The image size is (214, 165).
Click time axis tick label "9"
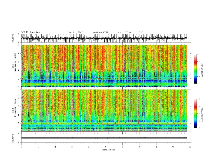point(173,147)
